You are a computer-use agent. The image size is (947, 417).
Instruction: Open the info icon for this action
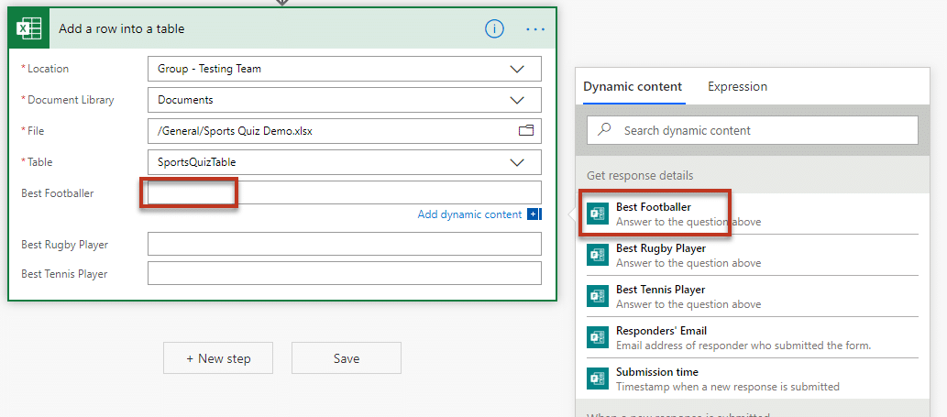click(494, 28)
